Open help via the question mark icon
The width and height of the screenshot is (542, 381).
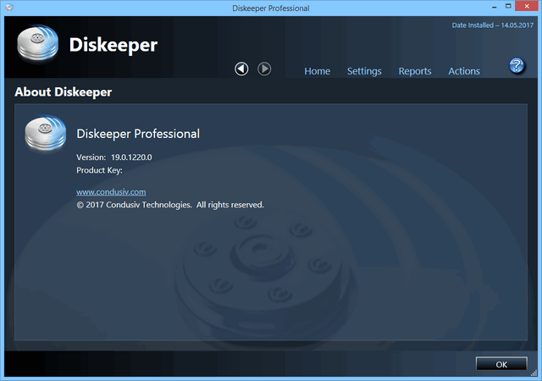pyautogui.click(x=517, y=66)
